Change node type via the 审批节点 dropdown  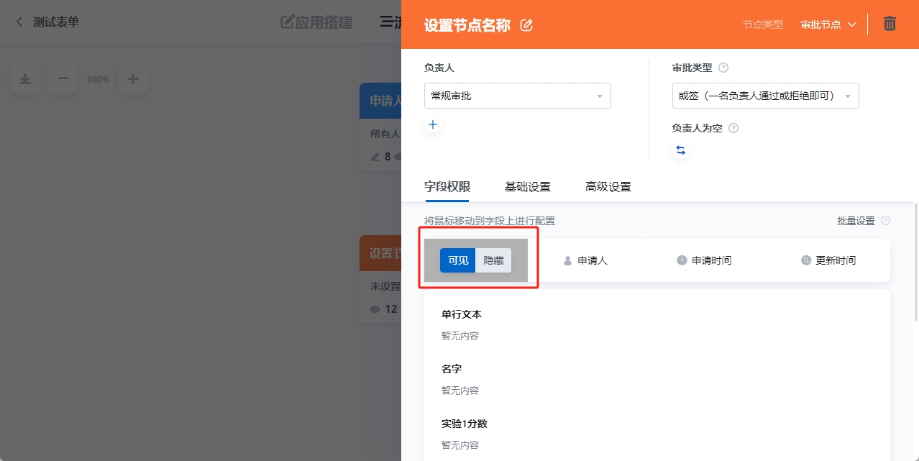[828, 24]
